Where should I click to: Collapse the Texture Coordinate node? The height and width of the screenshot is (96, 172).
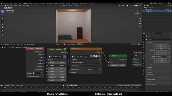pos(27,49)
